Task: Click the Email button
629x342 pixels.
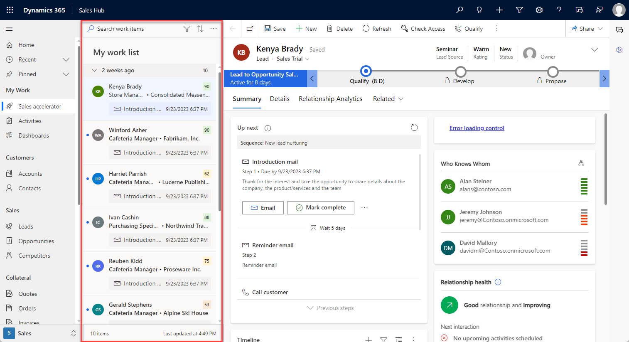Action: pyautogui.click(x=263, y=208)
